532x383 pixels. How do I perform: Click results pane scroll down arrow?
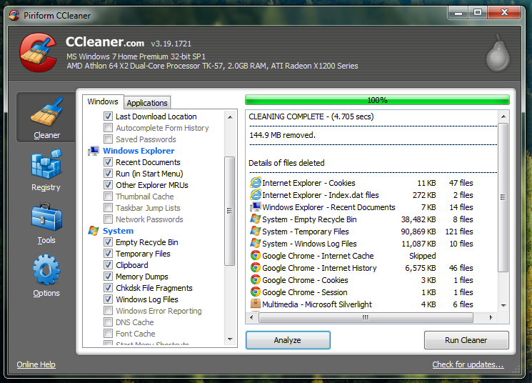(503, 305)
